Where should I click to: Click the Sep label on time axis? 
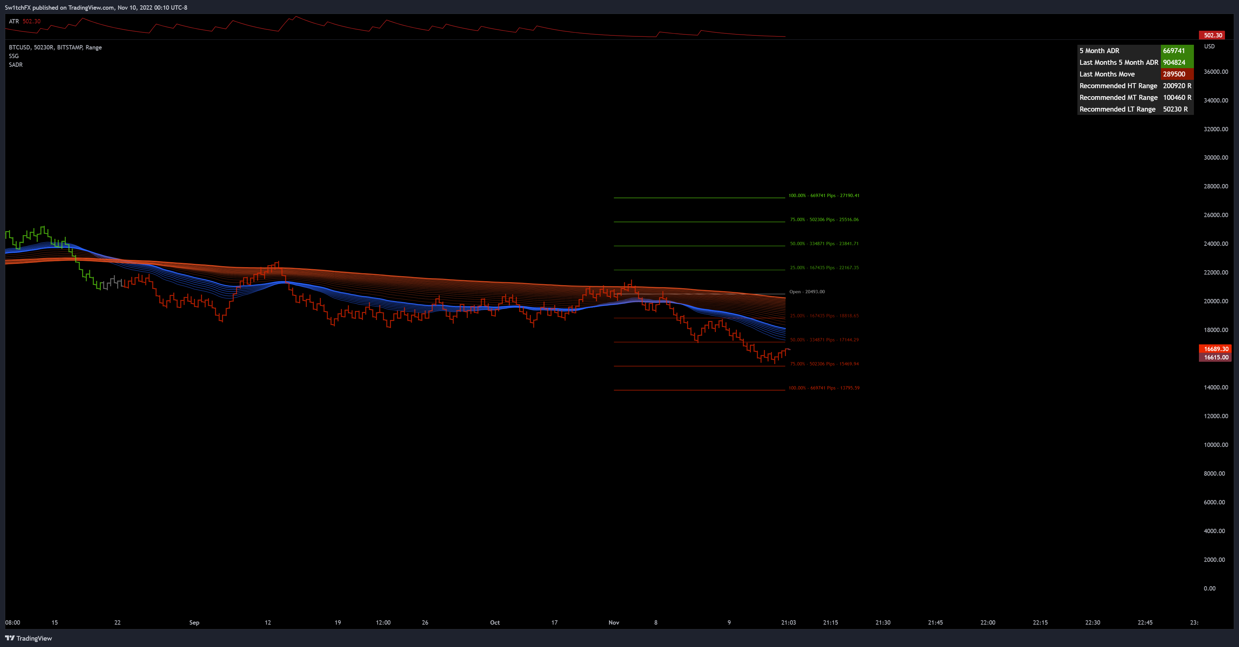pos(194,623)
